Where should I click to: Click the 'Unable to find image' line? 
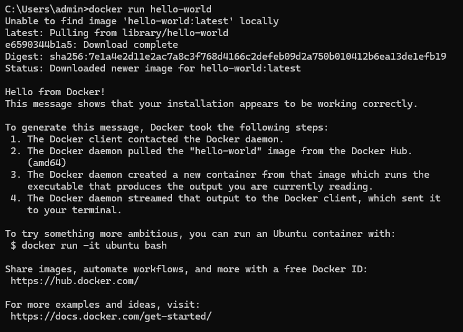point(142,21)
